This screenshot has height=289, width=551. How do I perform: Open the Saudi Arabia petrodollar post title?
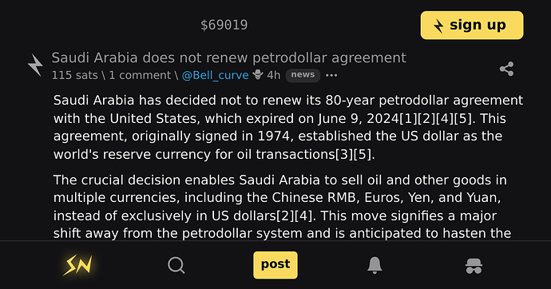(228, 57)
